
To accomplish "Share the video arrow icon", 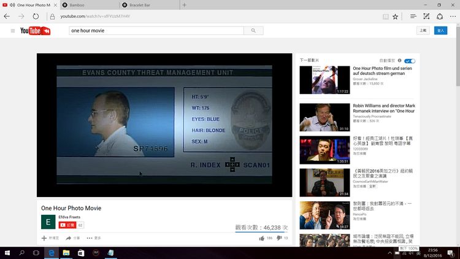I will click(68, 238).
